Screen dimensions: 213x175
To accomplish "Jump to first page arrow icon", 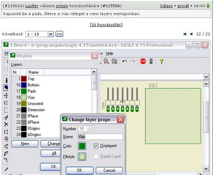I will (185, 34).
